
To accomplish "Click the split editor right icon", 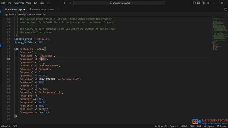I will 226,9.
